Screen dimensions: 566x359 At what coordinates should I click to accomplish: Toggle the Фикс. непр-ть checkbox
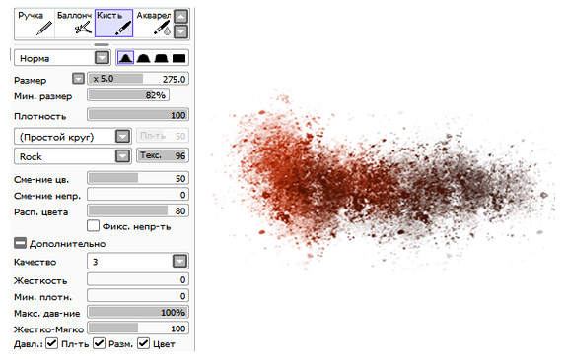pos(93,226)
